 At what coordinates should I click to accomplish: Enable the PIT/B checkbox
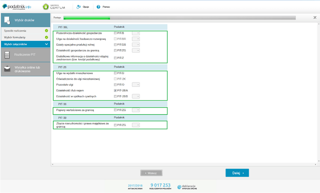(x=115, y=33)
